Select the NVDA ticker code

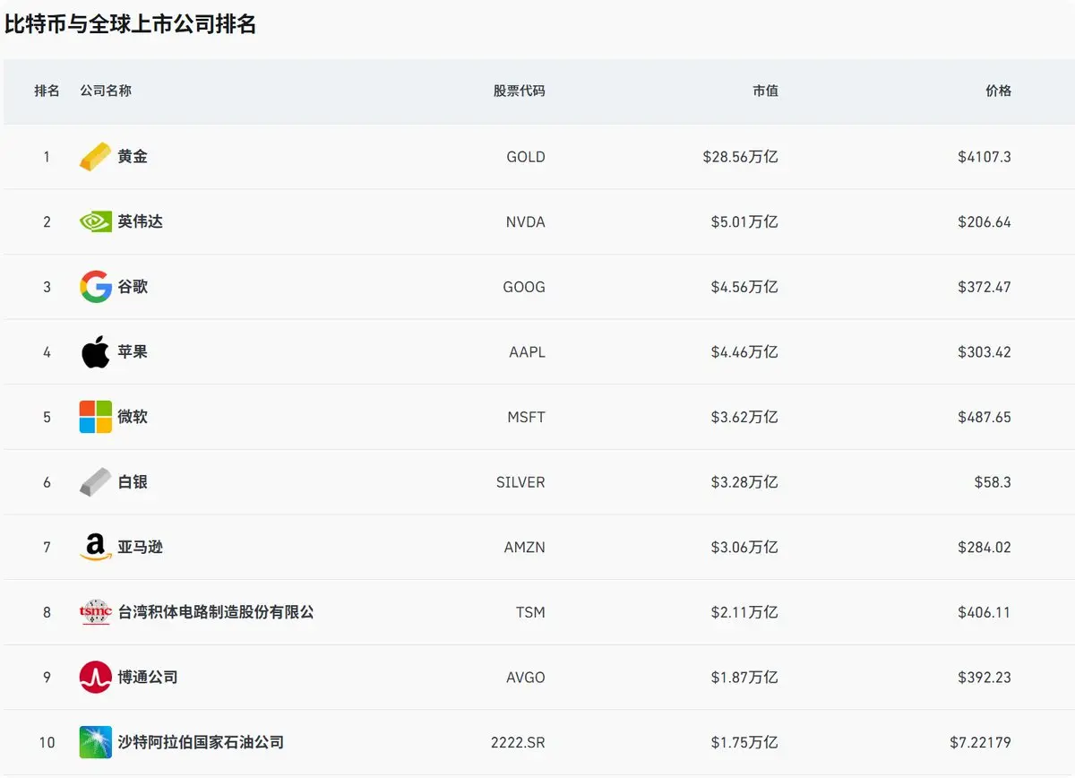pyautogui.click(x=526, y=221)
